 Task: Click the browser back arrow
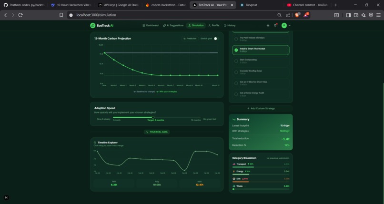(x=5, y=15)
